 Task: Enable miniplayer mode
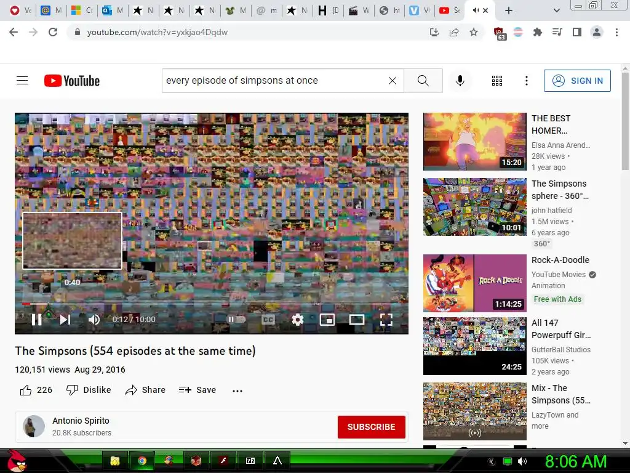pyautogui.click(x=327, y=320)
